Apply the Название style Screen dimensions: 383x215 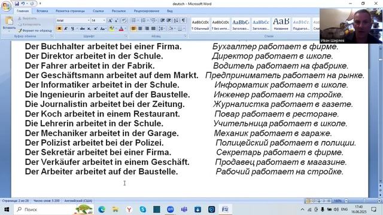tap(281, 24)
